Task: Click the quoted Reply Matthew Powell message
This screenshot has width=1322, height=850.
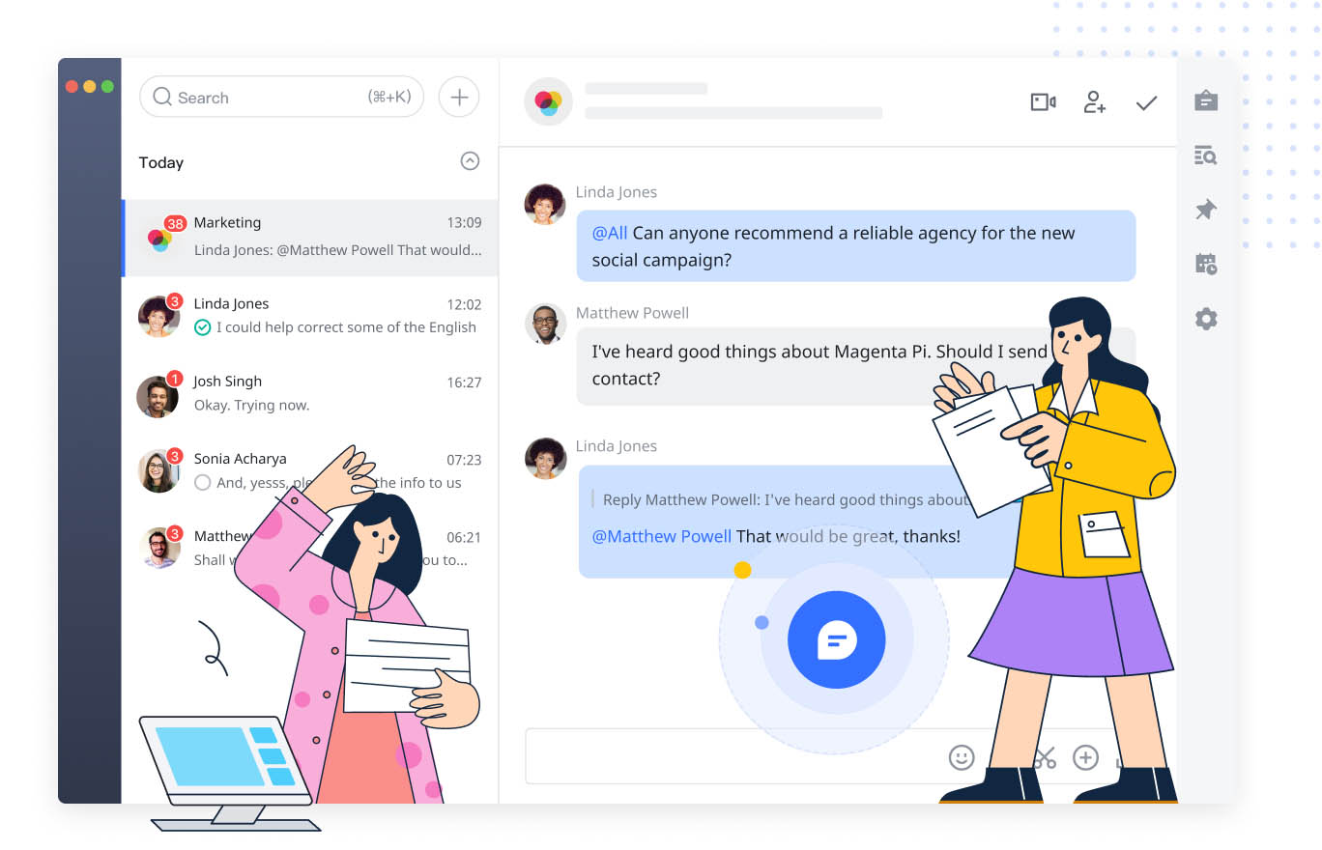Action: click(783, 499)
